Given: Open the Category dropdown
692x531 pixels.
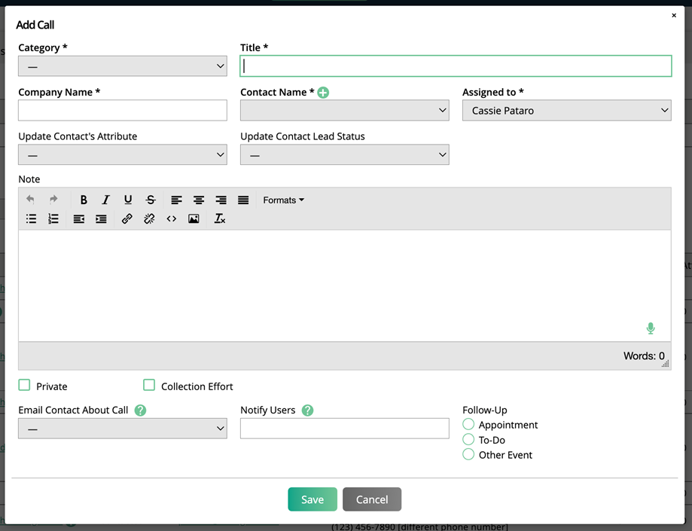Looking at the screenshot, I should coord(123,66).
